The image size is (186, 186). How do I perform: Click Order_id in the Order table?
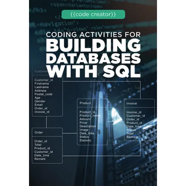click(41, 141)
